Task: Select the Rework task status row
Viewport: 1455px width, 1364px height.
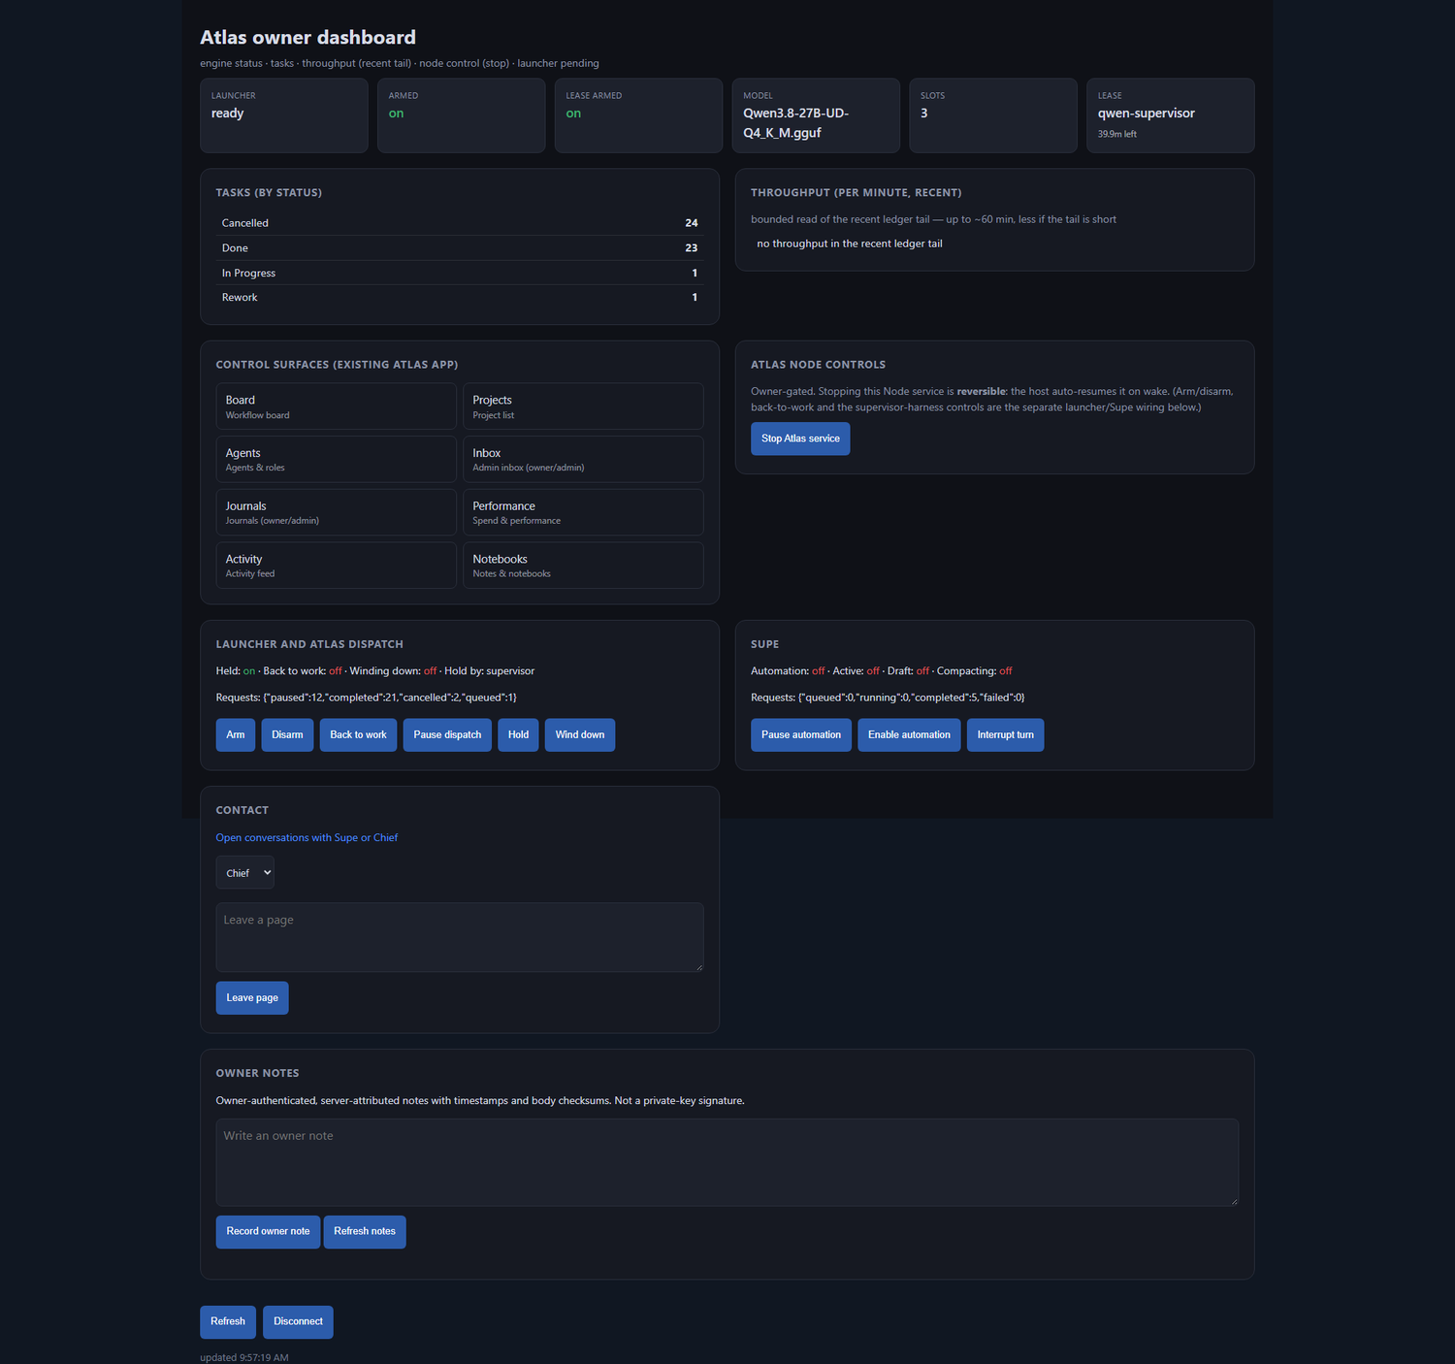Action: tap(460, 298)
